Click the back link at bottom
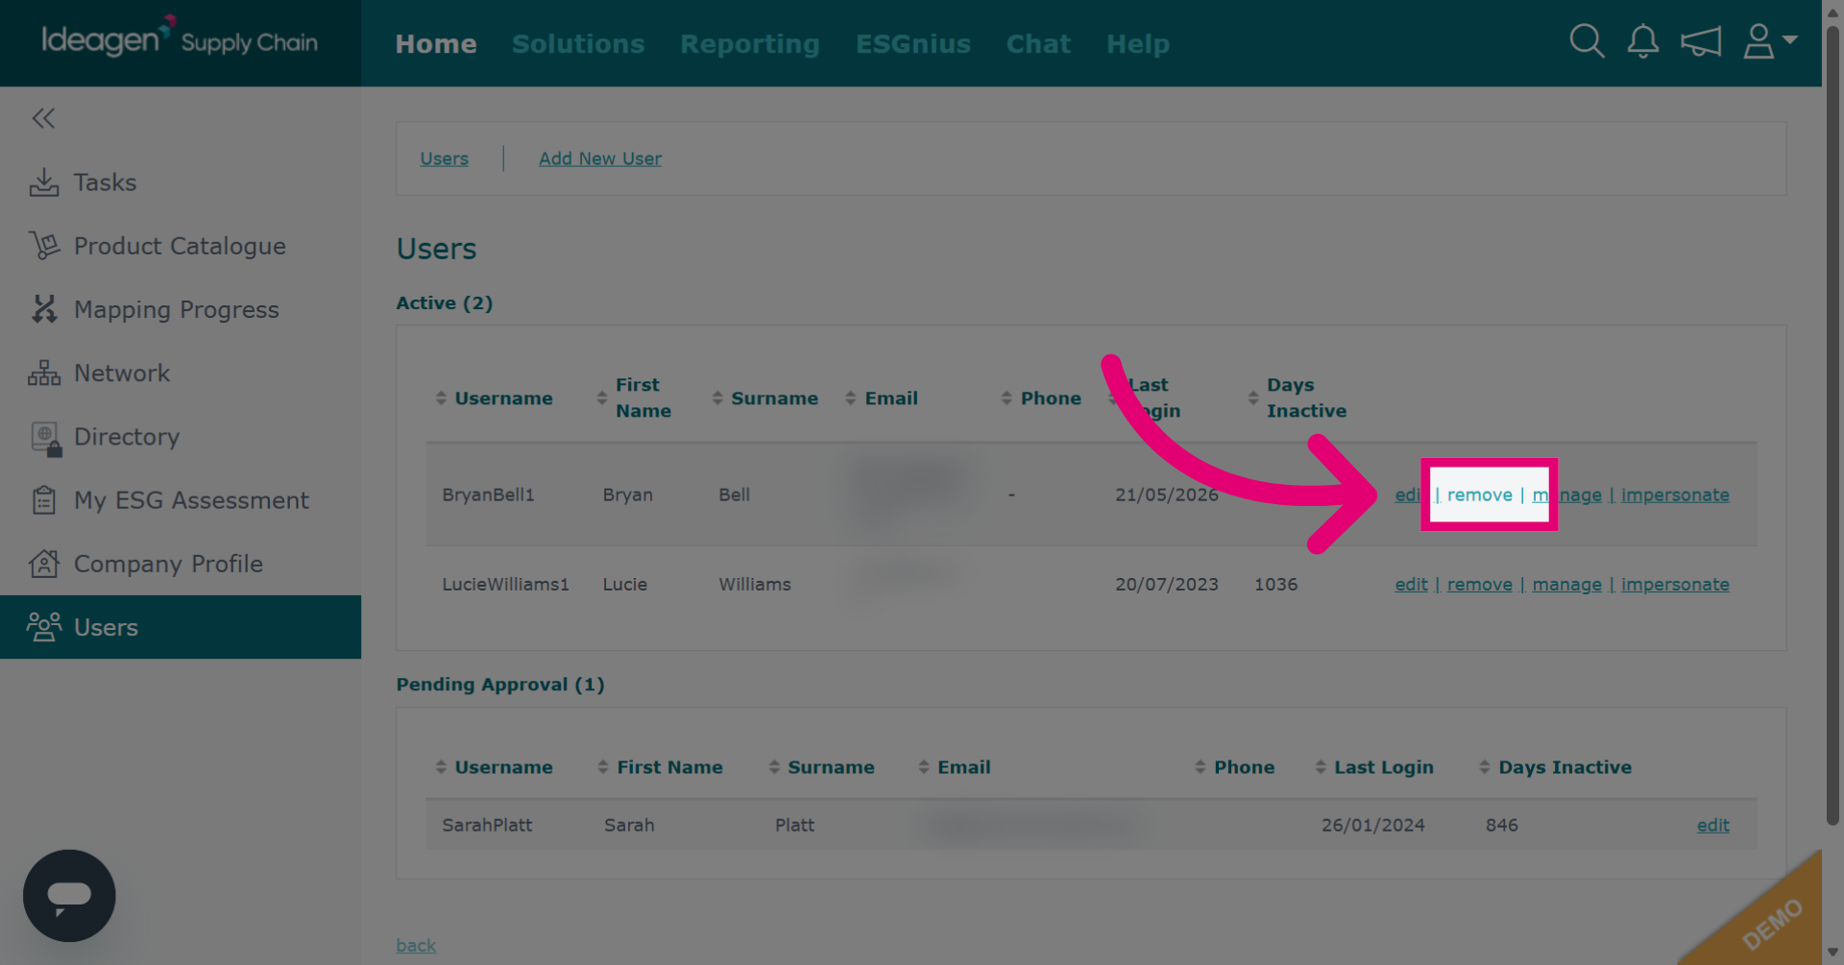This screenshot has height=965, width=1844. 416,945
